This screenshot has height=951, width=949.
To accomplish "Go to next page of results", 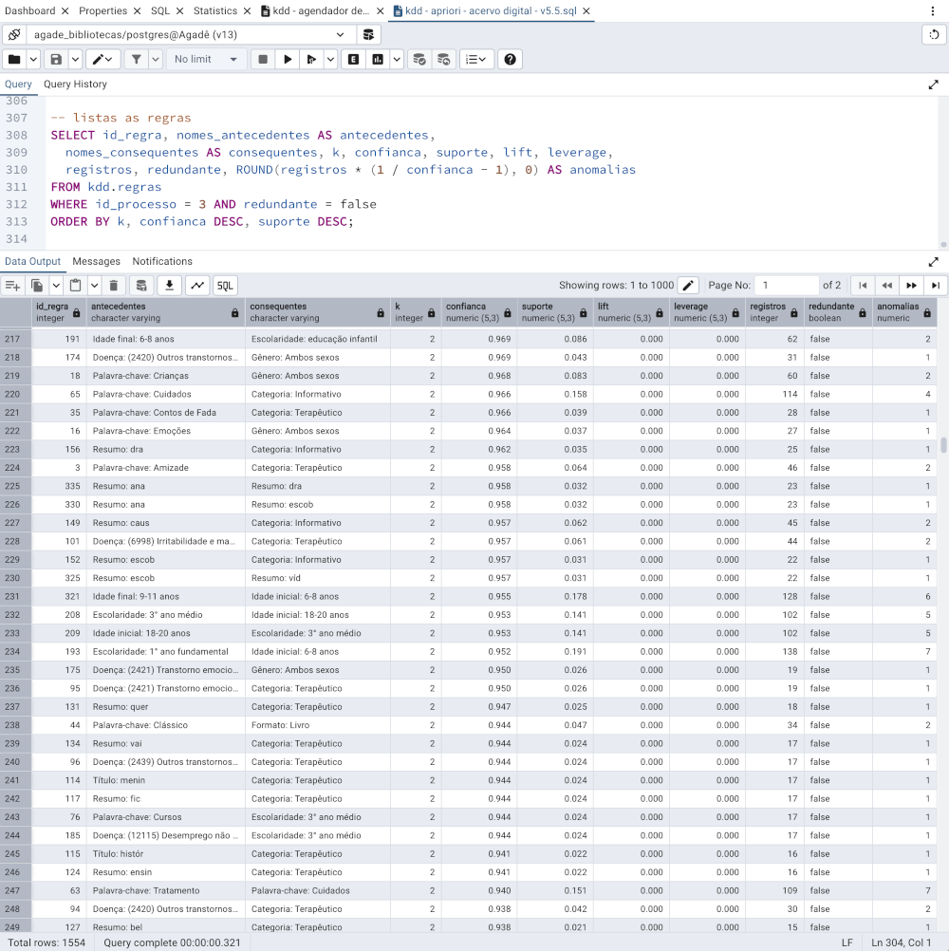I will coord(911,285).
